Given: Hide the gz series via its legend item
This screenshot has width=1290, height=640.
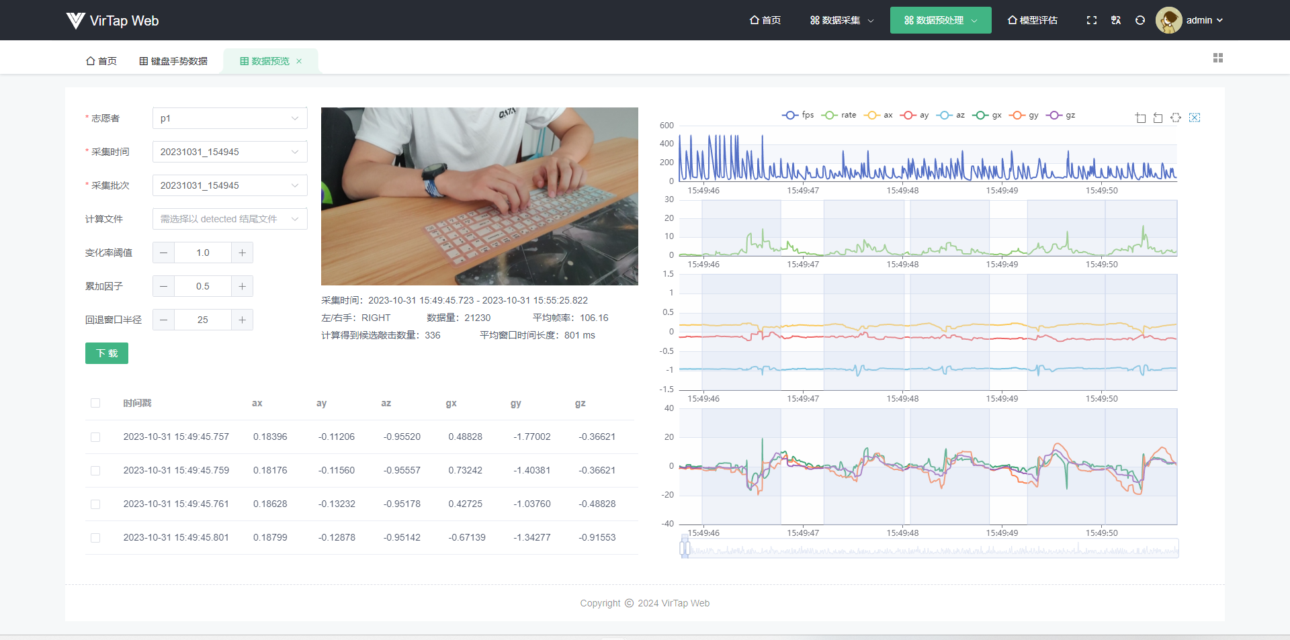Looking at the screenshot, I should 1061,115.
